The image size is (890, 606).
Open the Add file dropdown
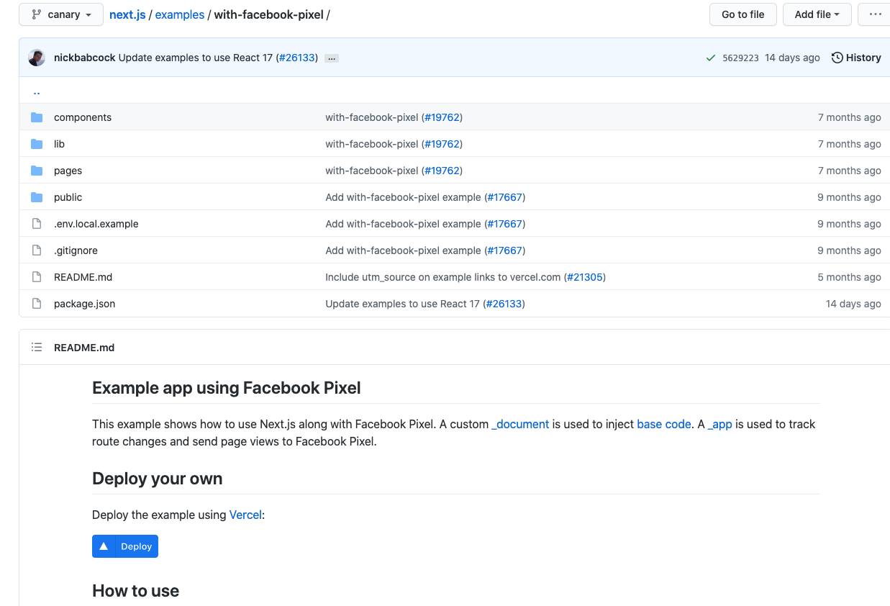click(x=817, y=14)
